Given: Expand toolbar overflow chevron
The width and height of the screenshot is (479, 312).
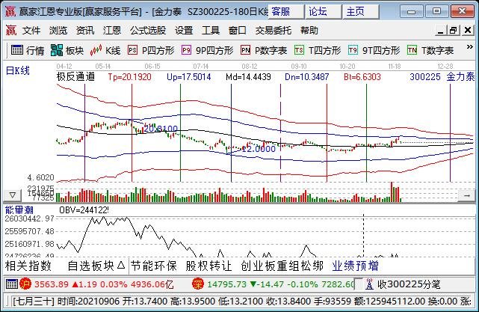Looking at the screenshot, I should (x=469, y=47).
